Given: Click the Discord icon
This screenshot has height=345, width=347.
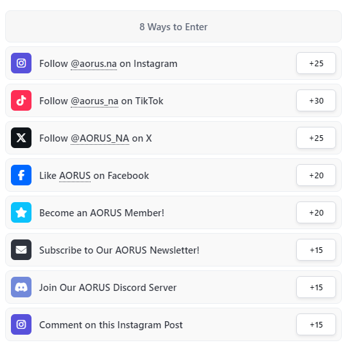Looking at the screenshot, I should 21,287.
